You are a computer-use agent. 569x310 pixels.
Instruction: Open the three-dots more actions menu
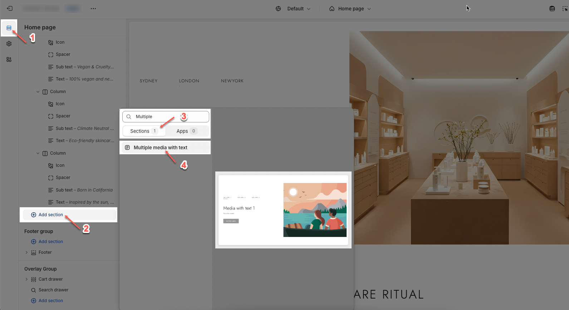93,9
